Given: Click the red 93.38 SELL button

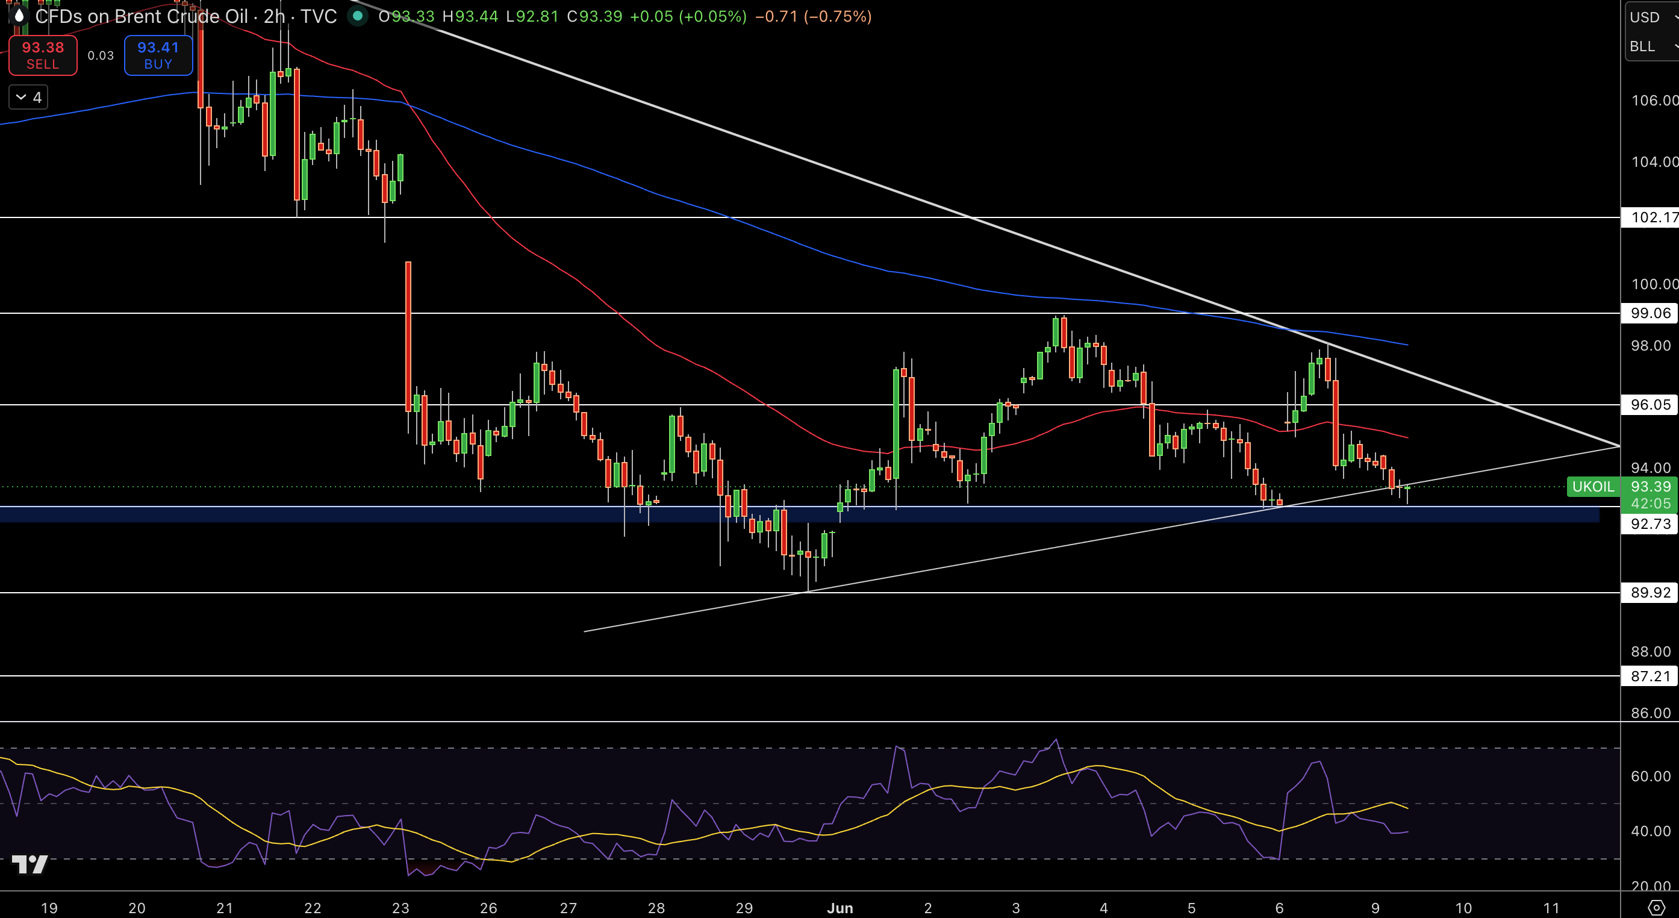Looking at the screenshot, I should click(x=43, y=55).
